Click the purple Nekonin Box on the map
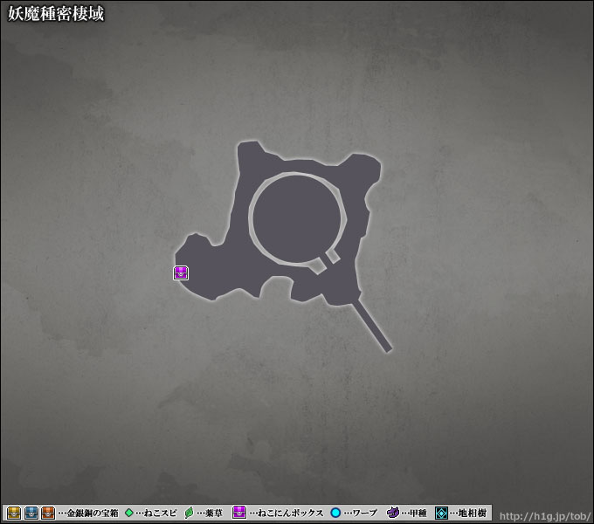The image size is (594, 524). point(181,272)
